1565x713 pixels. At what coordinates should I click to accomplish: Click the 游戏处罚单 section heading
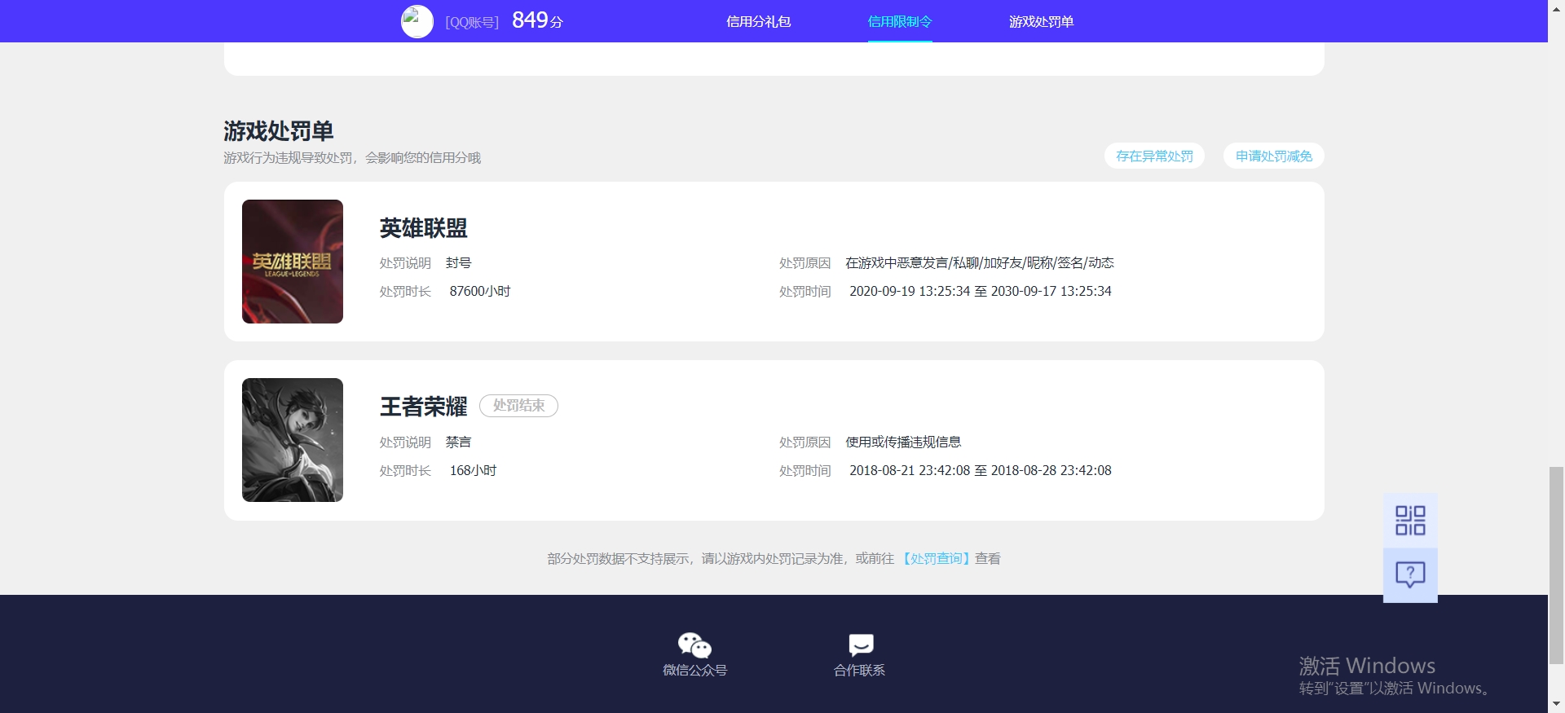pos(279,131)
